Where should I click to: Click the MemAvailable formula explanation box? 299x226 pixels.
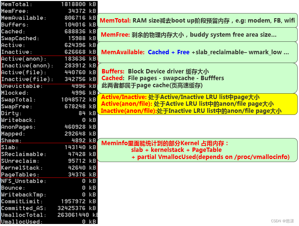click(197, 52)
